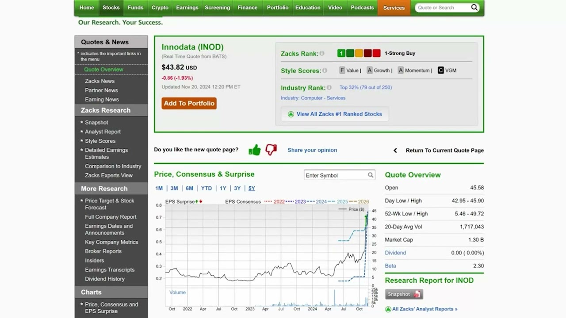Screen dimensions: 566x318
Task: Open the Crypto menu
Action: tap(160, 8)
